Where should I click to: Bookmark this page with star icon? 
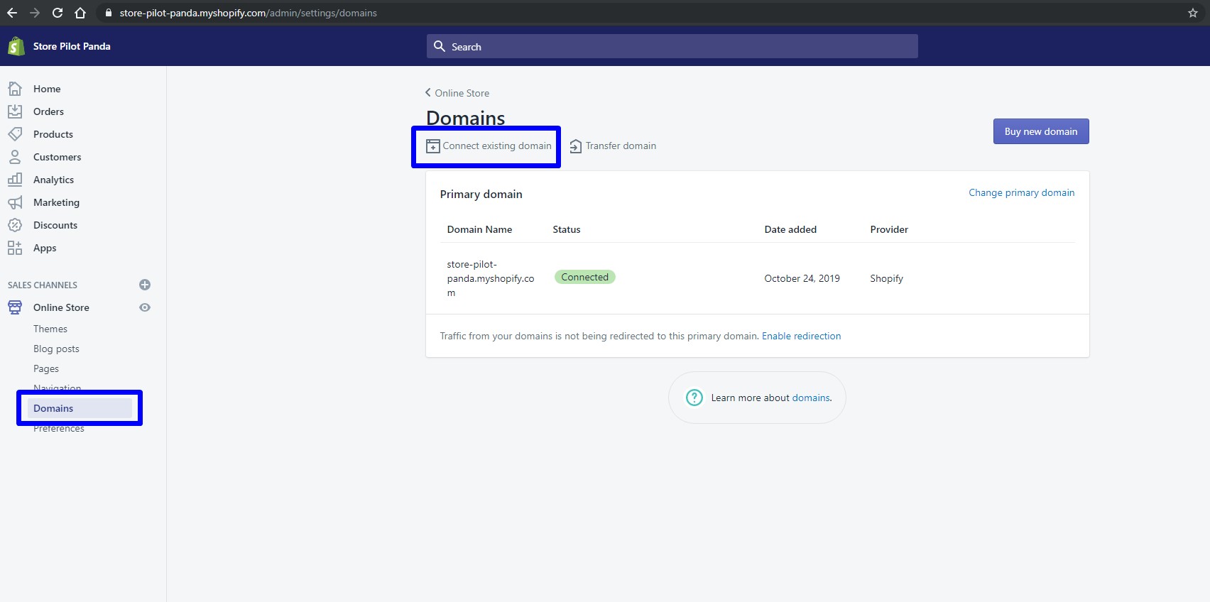pyautogui.click(x=1193, y=13)
